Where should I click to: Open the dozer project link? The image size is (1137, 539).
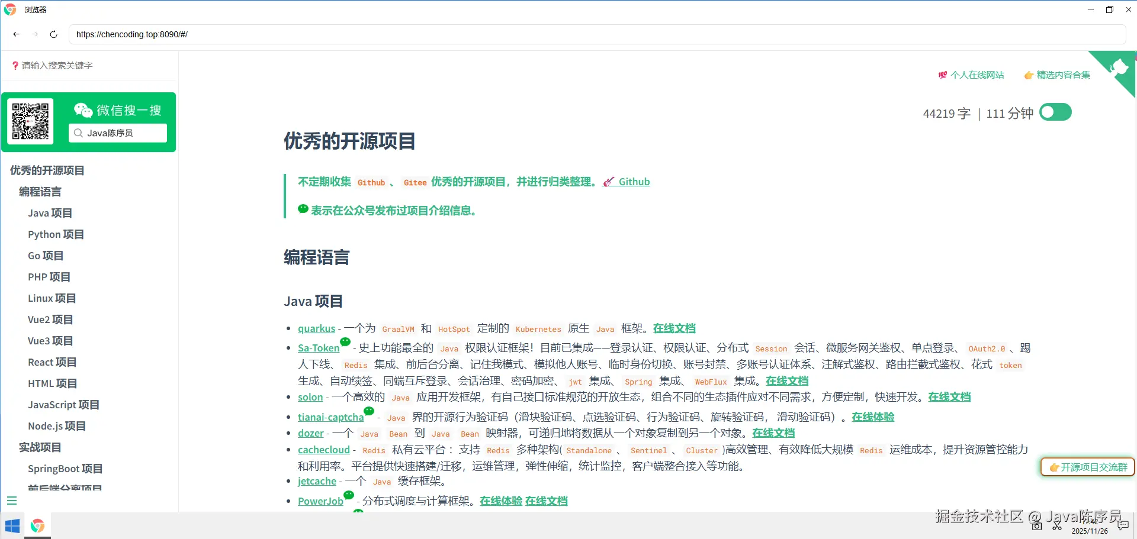pyautogui.click(x=311, y=433)
